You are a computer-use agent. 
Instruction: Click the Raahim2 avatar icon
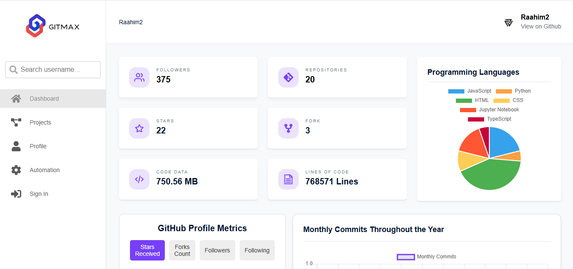coord(508,23)
